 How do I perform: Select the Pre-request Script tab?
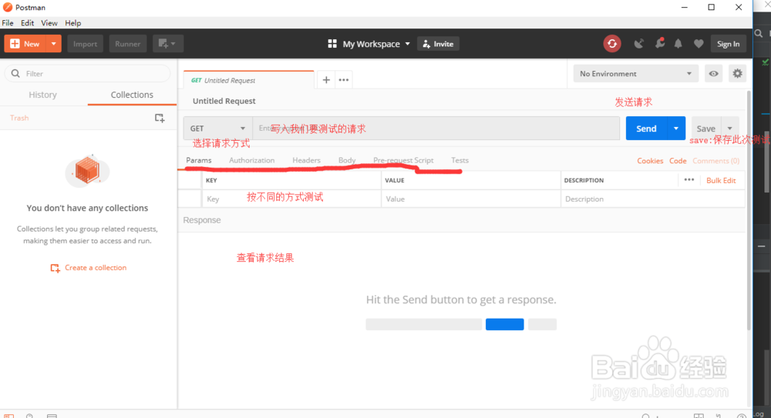(403, 160)
